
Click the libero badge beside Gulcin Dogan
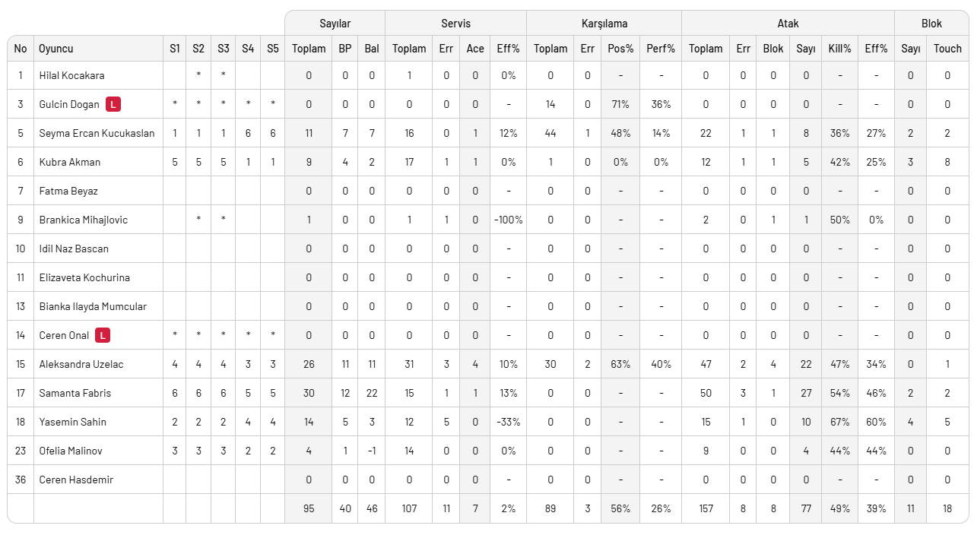113,104
